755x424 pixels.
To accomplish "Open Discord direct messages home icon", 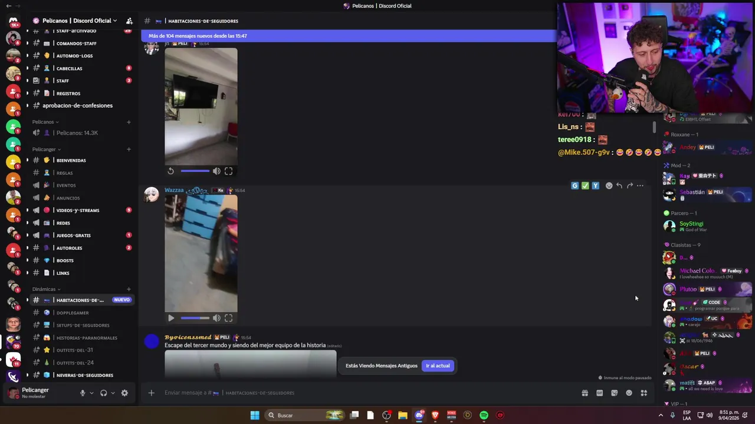I will 13,21.
